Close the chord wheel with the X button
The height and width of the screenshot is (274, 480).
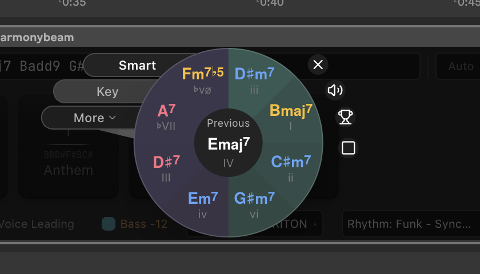pos(318,65)
